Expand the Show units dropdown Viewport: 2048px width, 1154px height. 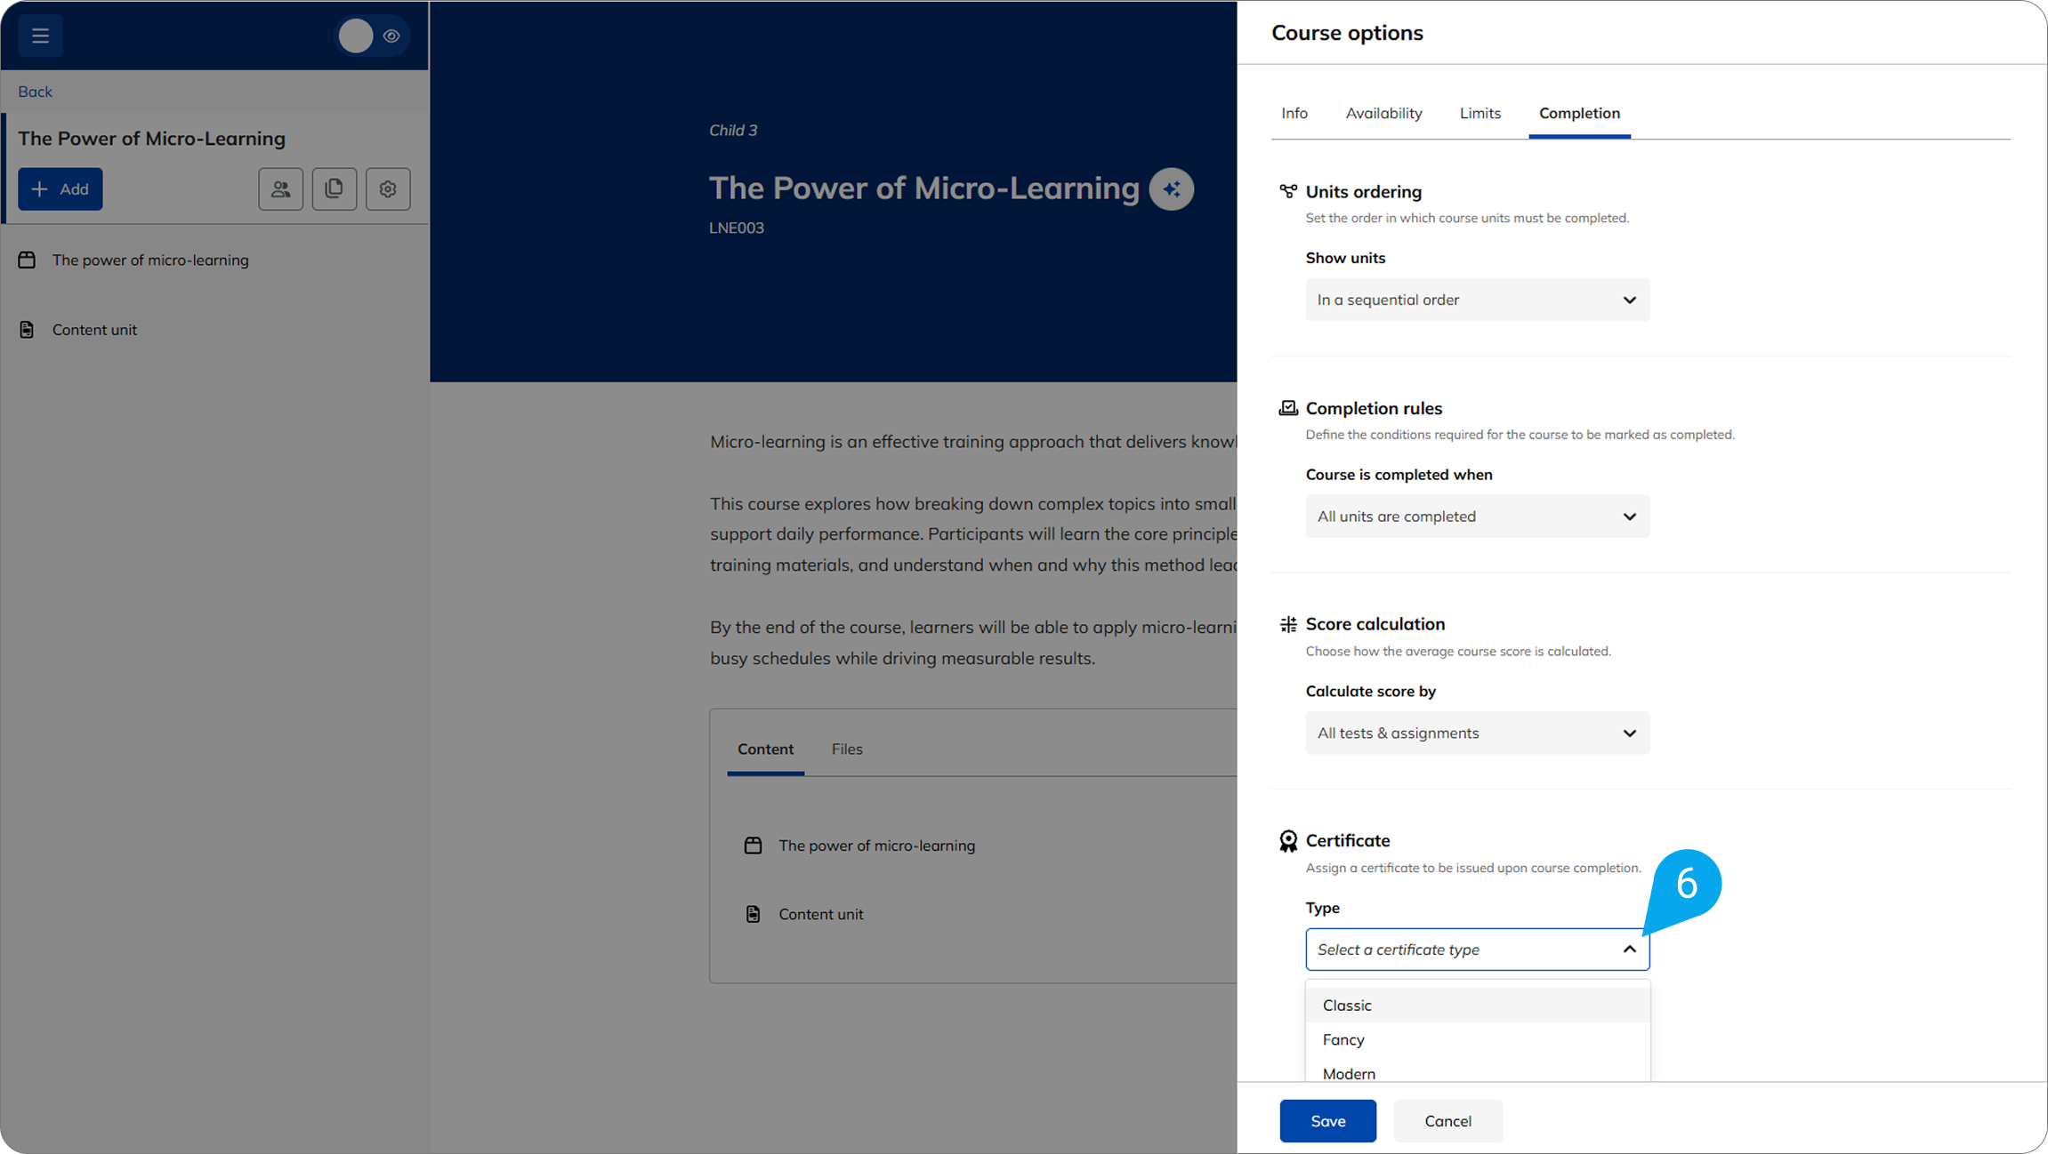coord(1477,300)
